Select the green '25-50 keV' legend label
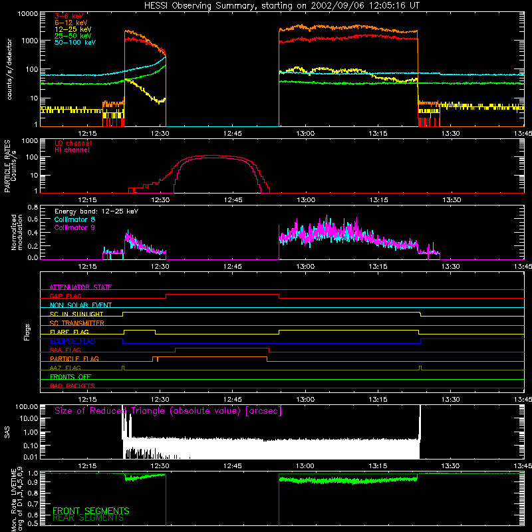The height and width of the screenshot is (532, 532). (73, 36)
